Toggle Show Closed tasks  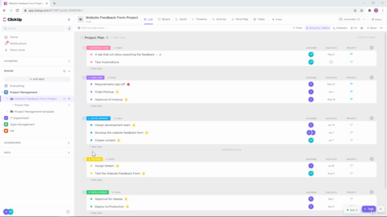coord(365,37)
